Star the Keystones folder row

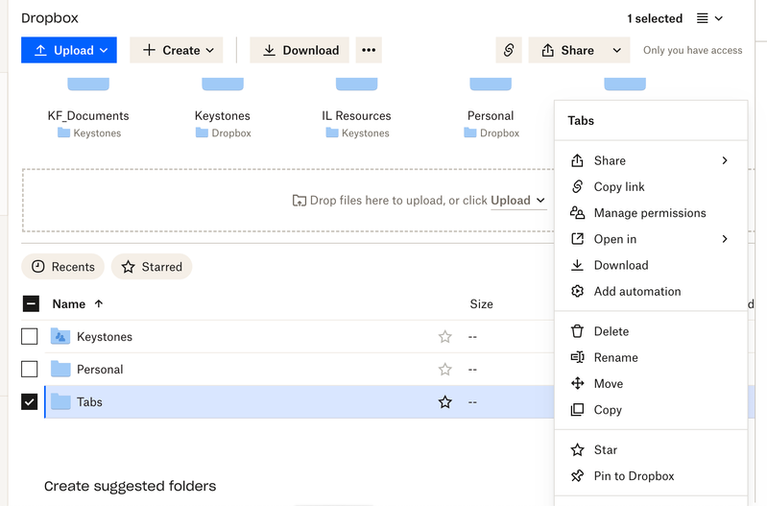(444, 337)
